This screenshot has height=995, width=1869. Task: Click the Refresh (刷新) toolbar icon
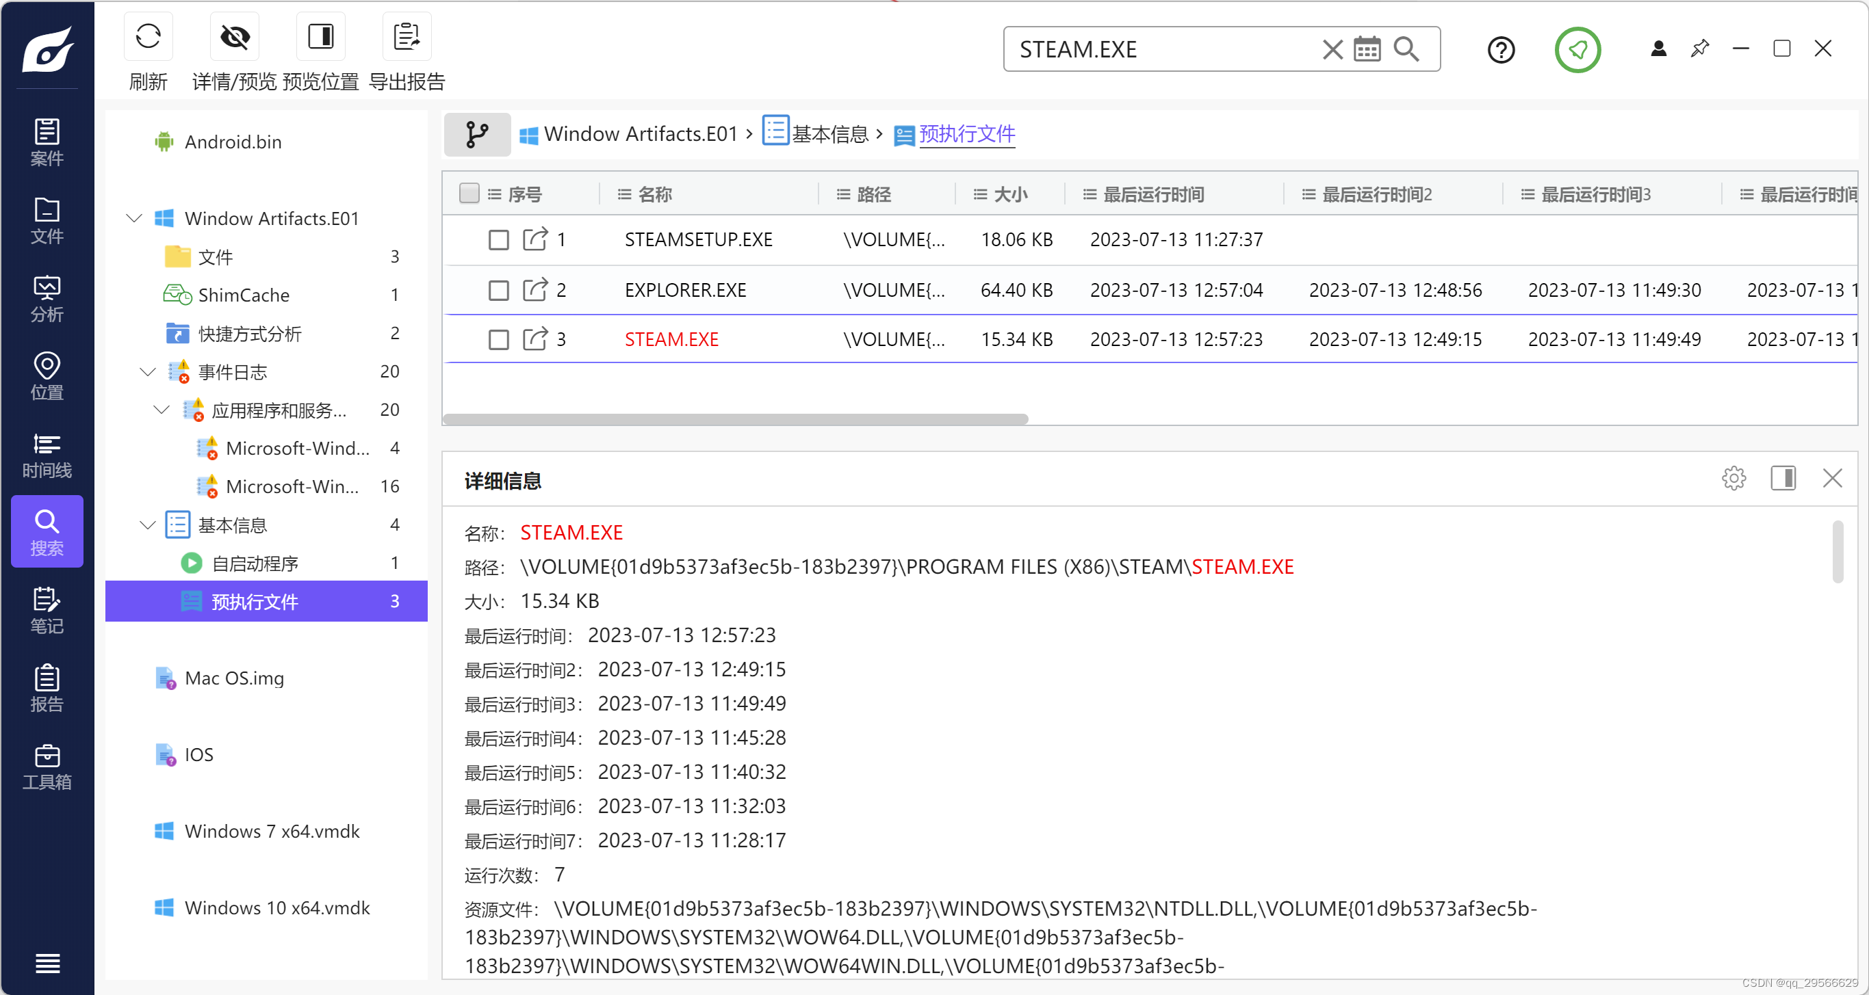coord(148,36)
